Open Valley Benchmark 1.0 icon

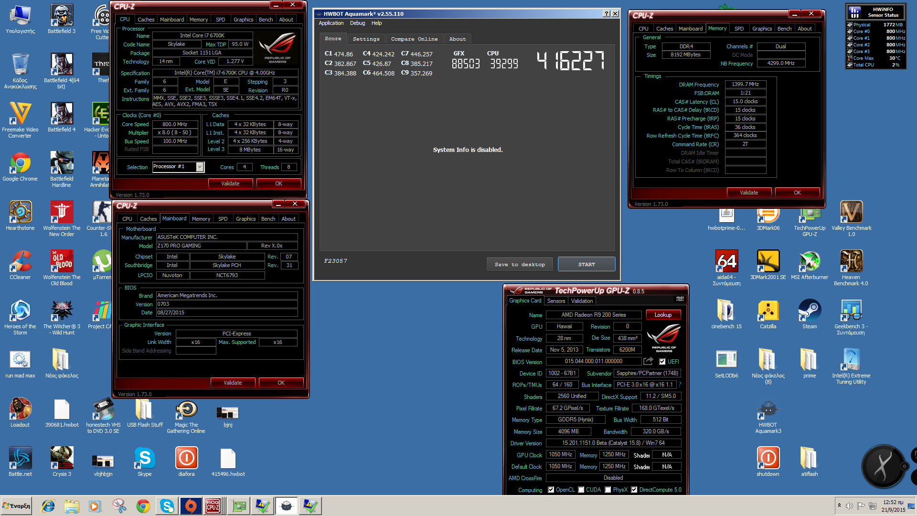[851, 219]
